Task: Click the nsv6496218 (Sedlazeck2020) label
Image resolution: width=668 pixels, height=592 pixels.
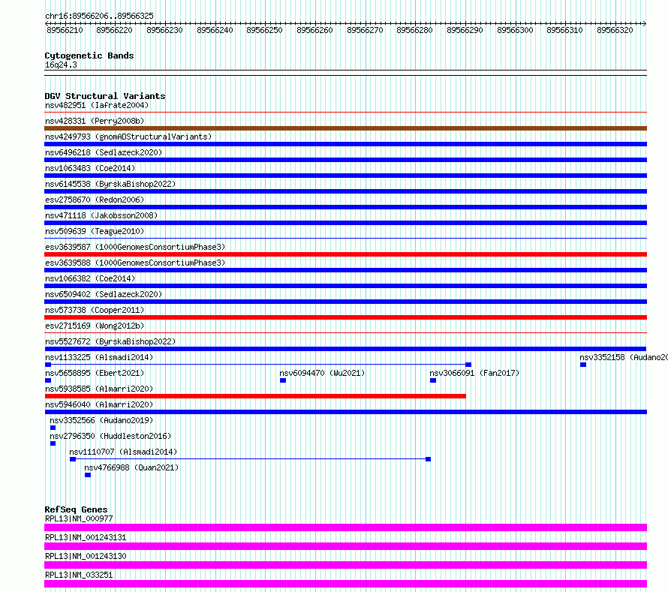Action: pos(104,152)
